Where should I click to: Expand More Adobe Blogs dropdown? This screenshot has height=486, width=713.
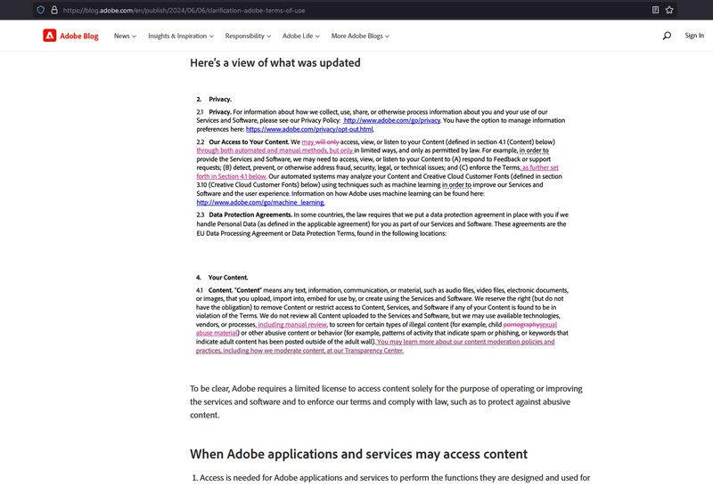click(360, 36)
